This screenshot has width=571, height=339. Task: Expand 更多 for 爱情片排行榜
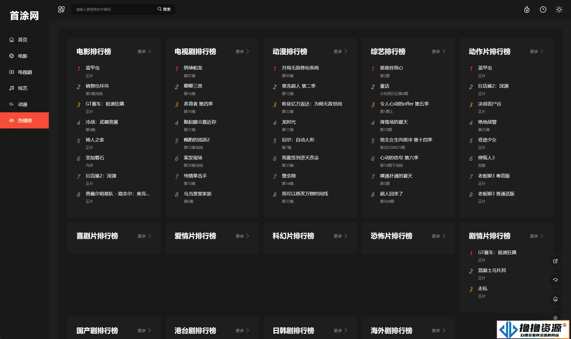(x=242, y=236)
